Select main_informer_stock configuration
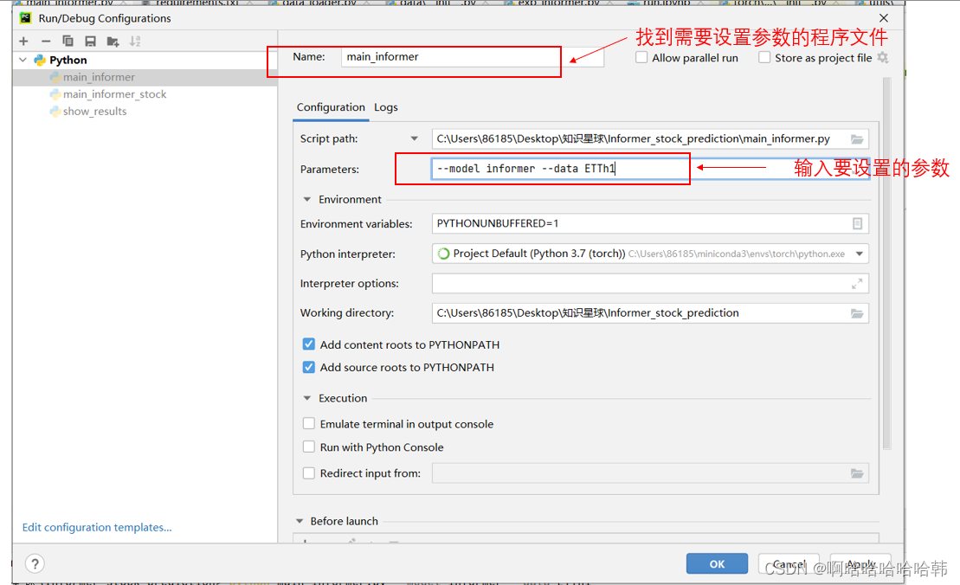The image size is (960, 585). (x=114, y=94)
